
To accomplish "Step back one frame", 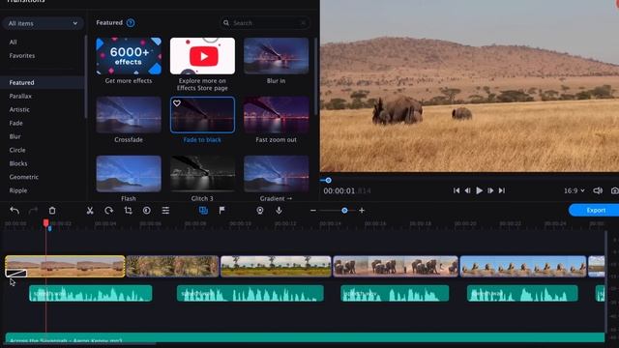I will coord(468,190).
